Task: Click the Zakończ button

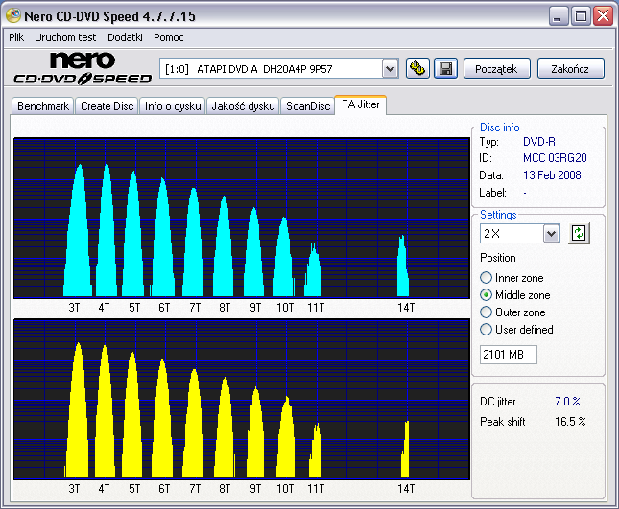Action: (x=570, y=69)
